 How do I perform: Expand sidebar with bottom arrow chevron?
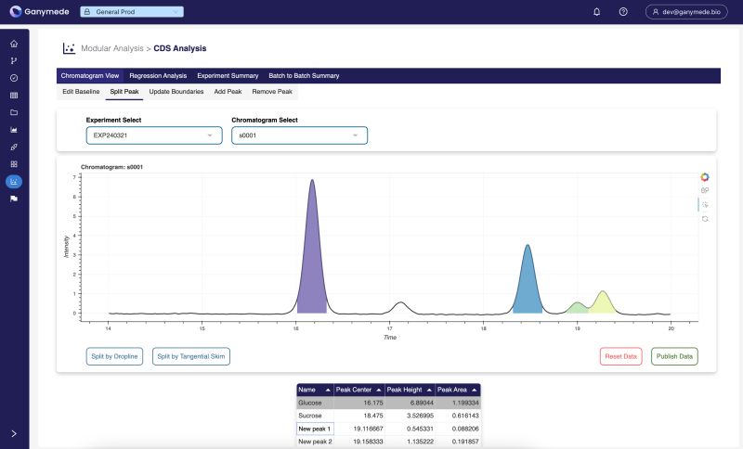point(14,433)
